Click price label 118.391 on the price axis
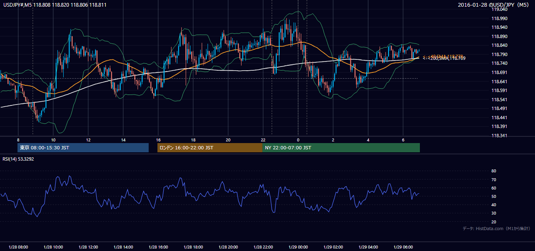The width and height of the screenshot is (535, 251). pos(499,126)
